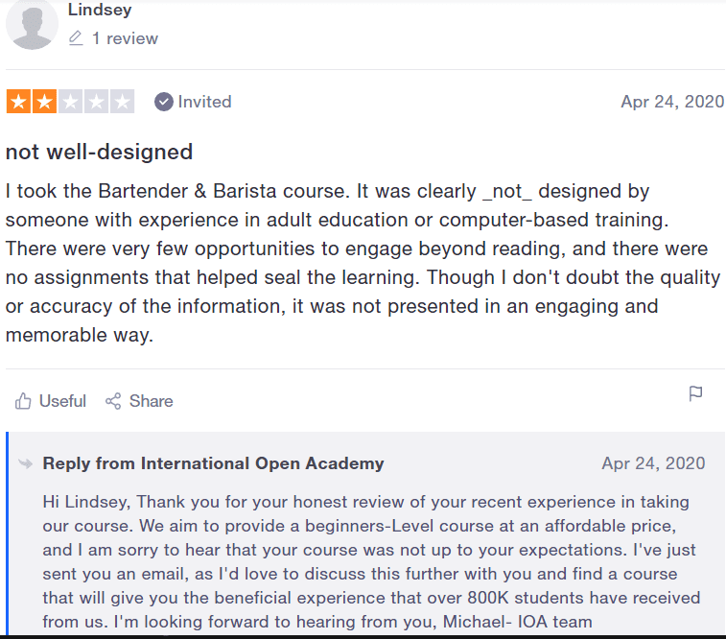The height and width of the screenshot is (639, 726).
Task: Click the '1 review' count text
Action: (x=125, y=38)
